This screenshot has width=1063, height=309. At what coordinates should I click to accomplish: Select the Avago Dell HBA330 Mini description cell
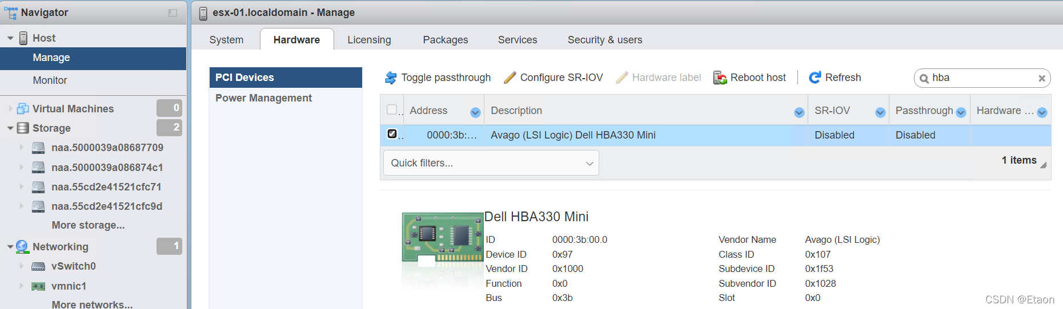tap(645, 136)
